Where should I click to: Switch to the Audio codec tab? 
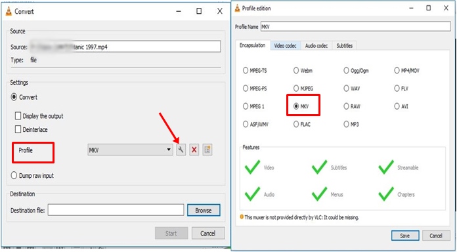[316, 46]
